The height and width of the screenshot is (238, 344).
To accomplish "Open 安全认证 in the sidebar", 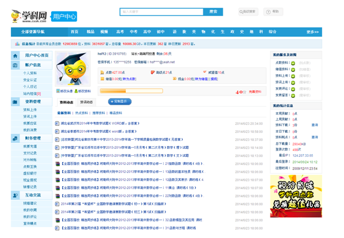I will tap(30, 80).
